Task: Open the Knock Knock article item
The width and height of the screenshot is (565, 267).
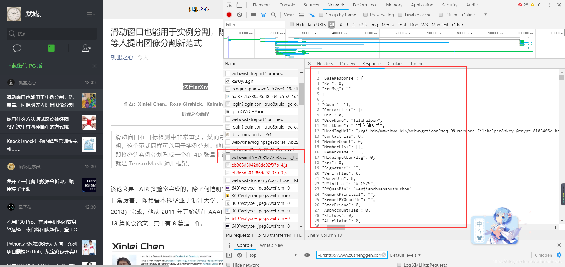Action: [x=51, y=145]
